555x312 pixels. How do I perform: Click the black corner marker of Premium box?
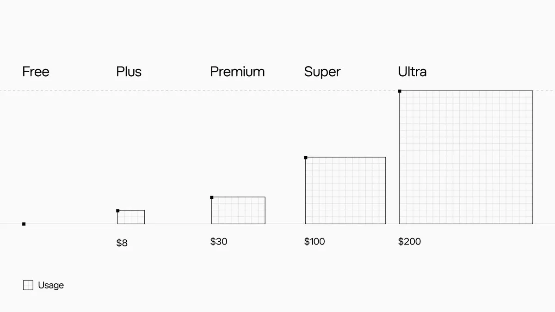(212, 197)
